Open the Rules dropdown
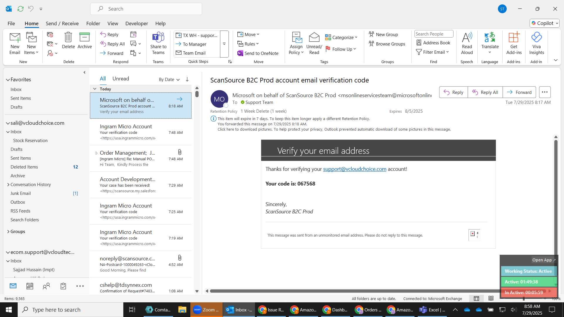564x317 pixels. point(248,44)
